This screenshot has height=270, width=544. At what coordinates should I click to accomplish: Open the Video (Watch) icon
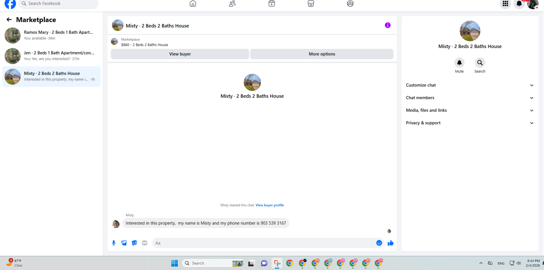272,4
